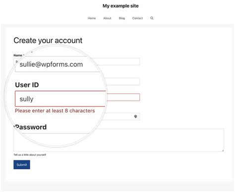Open the About page link
Viewport: 235px width, 192px height.
coord(107,18)
